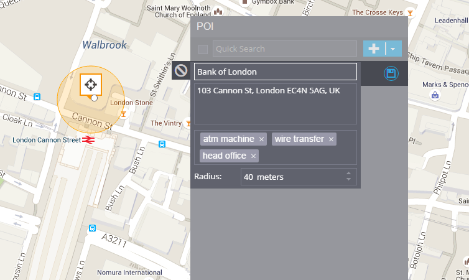Click the A3211 road label

point(114,240)
